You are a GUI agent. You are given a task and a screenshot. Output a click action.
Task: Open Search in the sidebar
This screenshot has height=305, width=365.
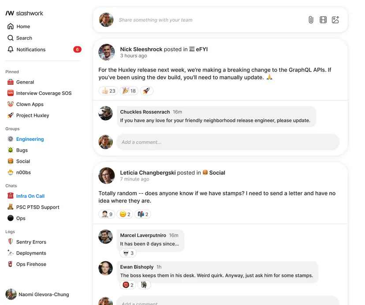(x=24, y=38)
